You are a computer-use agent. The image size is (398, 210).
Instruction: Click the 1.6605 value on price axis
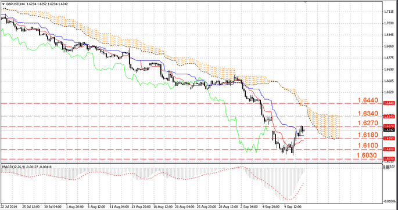(389, 81)
